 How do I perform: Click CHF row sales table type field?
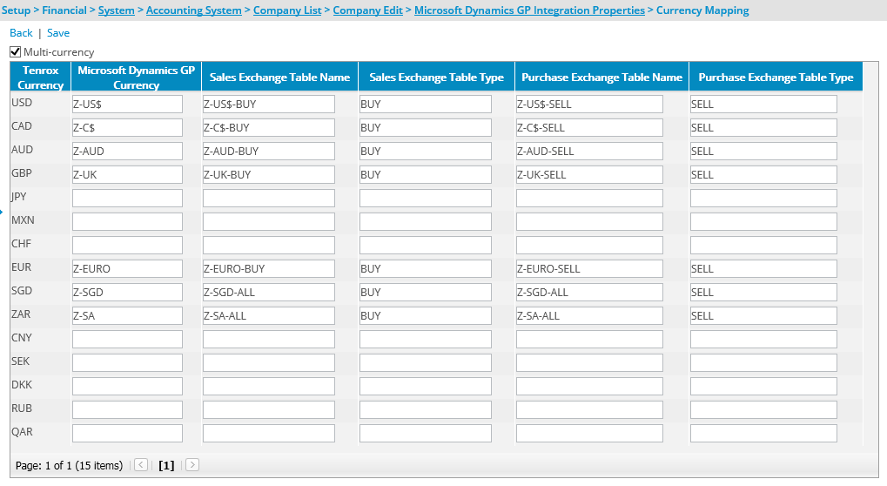tap(426, 245)
